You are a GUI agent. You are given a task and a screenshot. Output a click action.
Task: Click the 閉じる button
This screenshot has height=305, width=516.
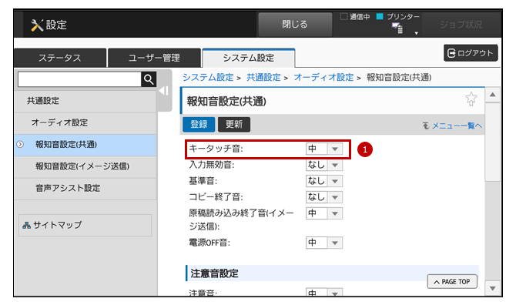pos(295,25)
